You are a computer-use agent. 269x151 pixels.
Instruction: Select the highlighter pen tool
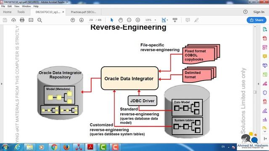pyautogui.click(x=196, y=20)
